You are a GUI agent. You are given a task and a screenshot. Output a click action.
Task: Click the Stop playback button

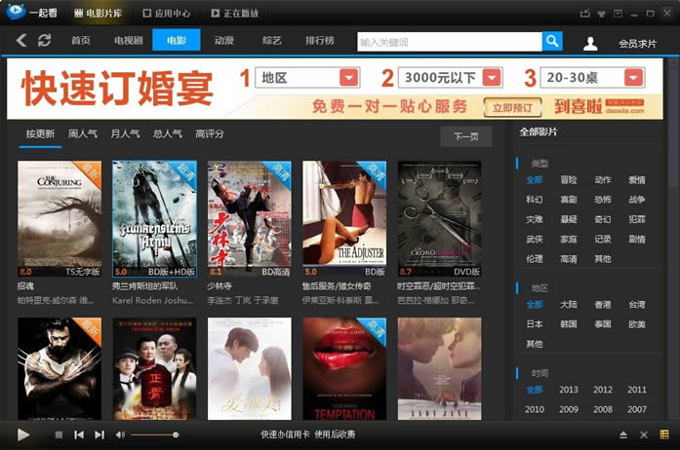(59, 434)
